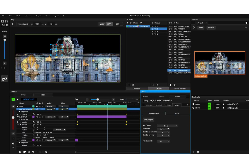The image size is (249, 168).
Task: Delete item with trash icon in Timeline list
Action: click(x=198, y=152)
